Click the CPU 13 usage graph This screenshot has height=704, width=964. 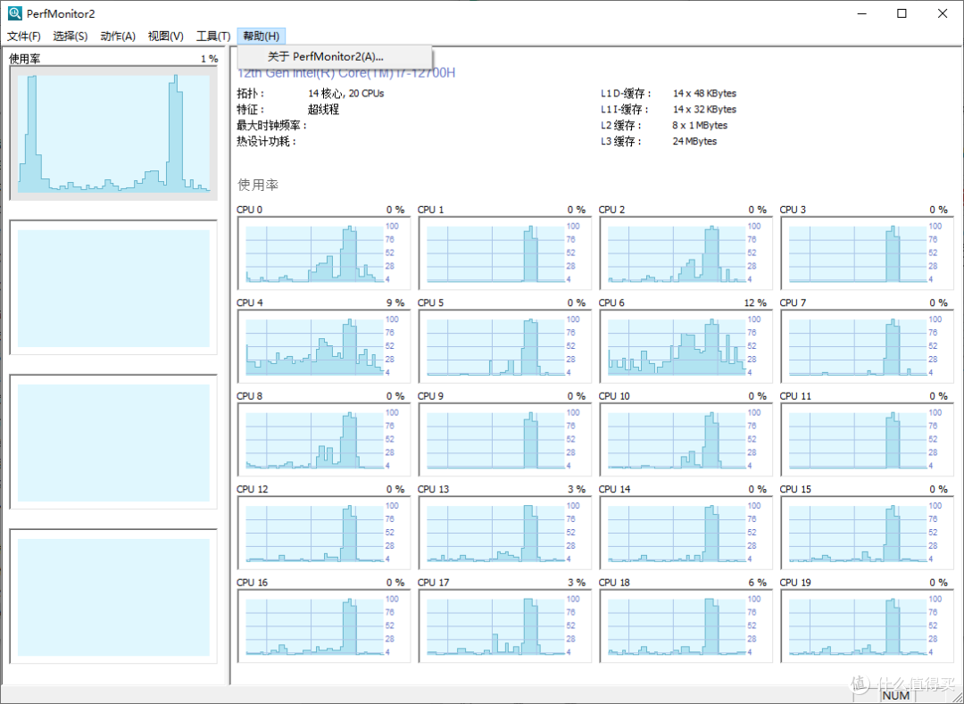click(495, 533)
